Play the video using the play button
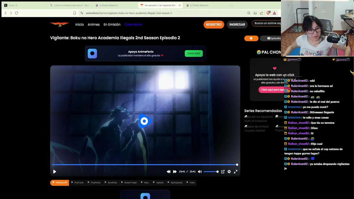Viewport: 354px width, 199px height. point(54,172)
